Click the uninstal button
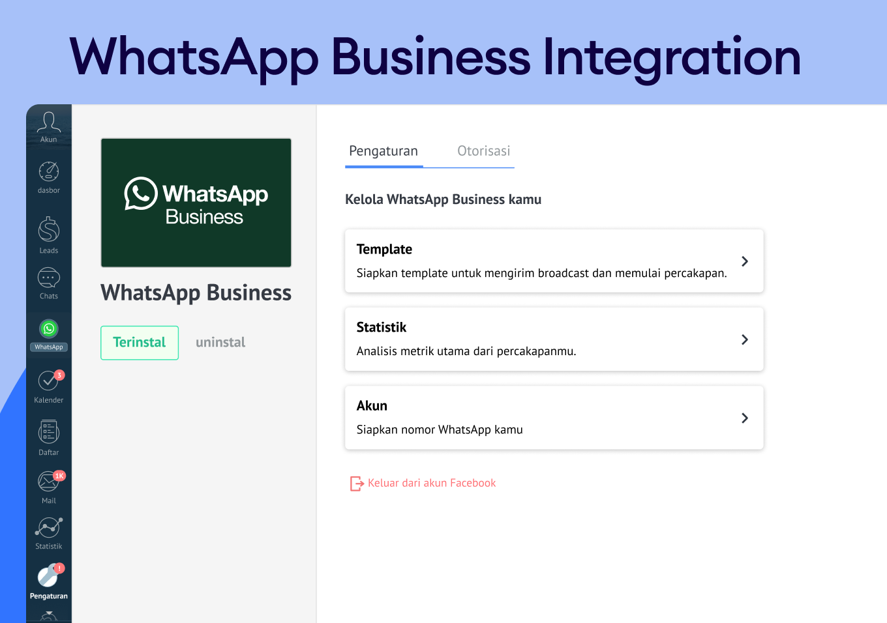The height and width of the screenshot is (623, 887). 220,343
